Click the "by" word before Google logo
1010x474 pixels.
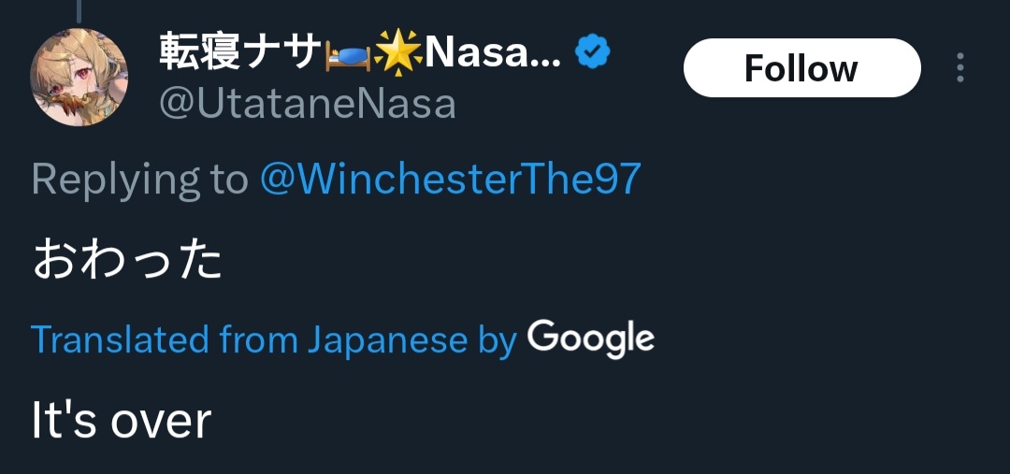tap(498, 342)
